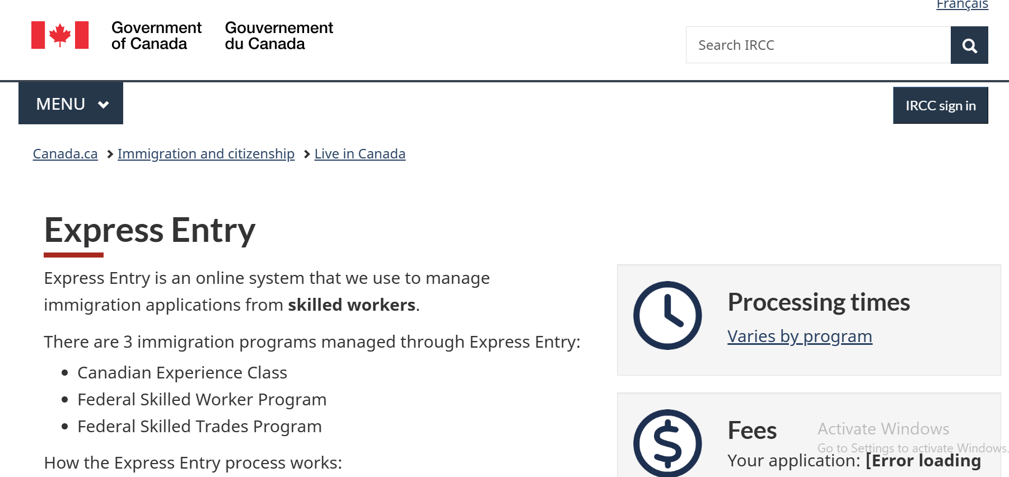Open the Varies by program link

pyautogui.click(x=800, y=336)
